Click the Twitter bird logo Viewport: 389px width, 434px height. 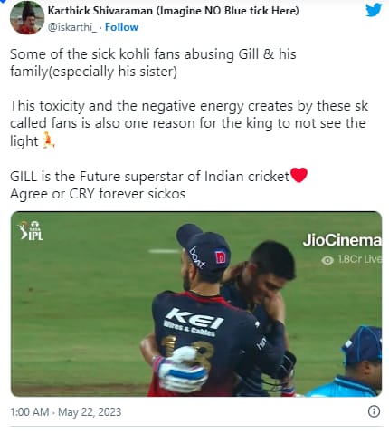(374, 9)
